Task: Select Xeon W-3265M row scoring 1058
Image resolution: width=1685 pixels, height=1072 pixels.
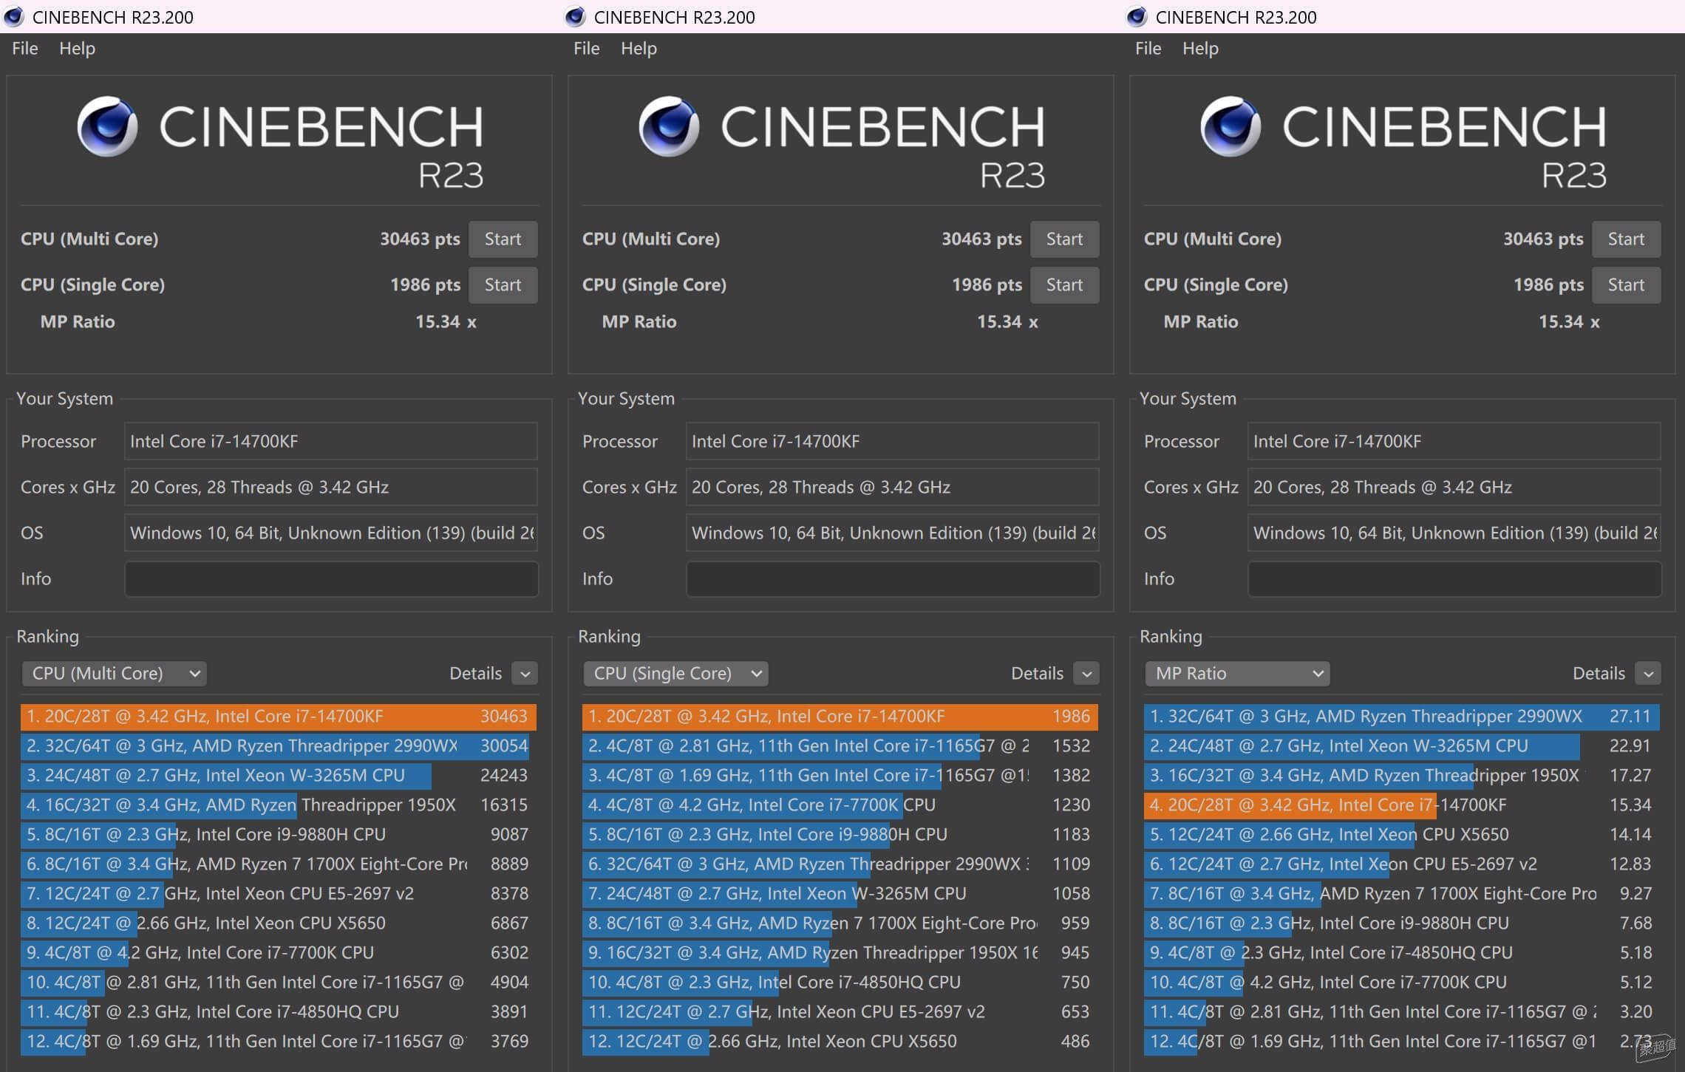Action: pos(840,893)
